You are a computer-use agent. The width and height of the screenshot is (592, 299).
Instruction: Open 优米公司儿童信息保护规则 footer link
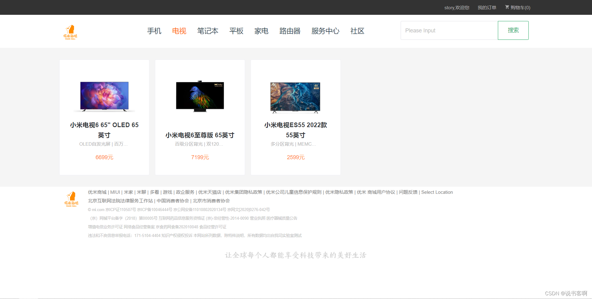[x=294, y=192]
